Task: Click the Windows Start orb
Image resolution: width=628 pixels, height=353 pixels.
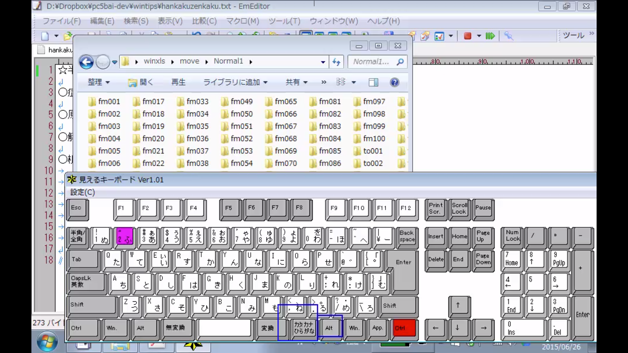Action: (x=47, y=342)
